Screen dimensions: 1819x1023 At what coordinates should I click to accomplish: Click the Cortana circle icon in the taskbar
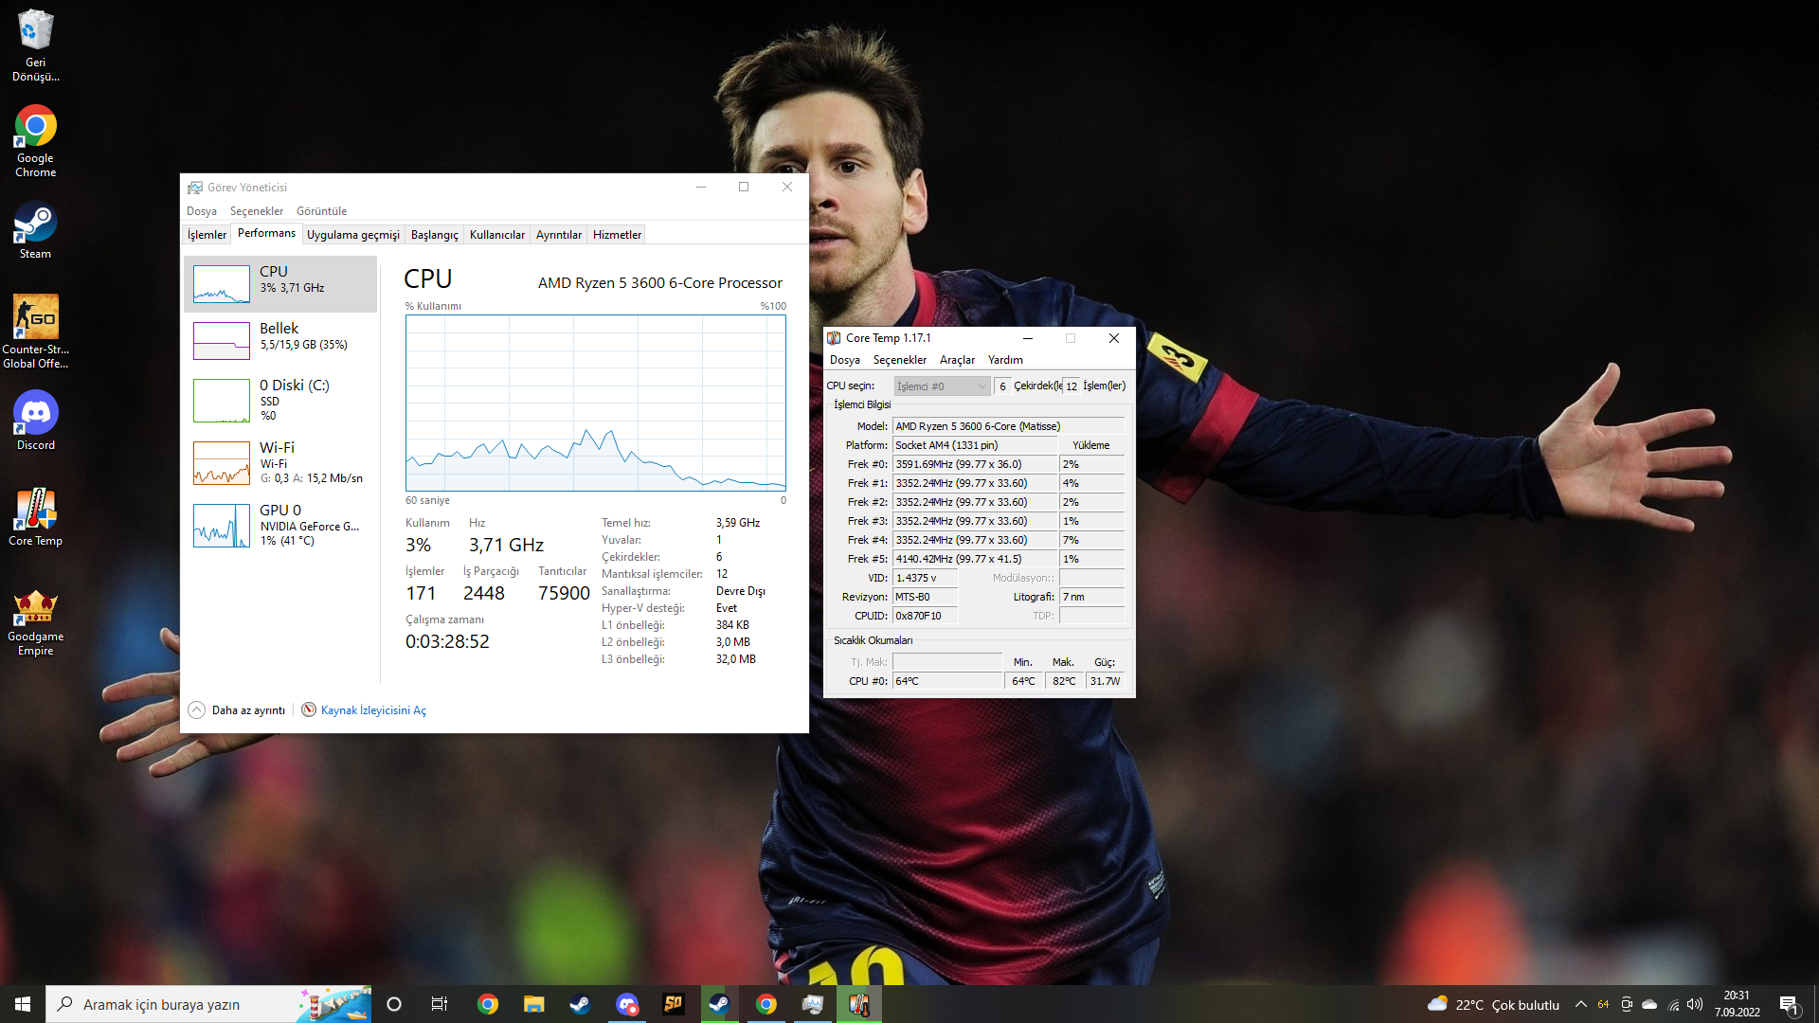(394, 1004)
